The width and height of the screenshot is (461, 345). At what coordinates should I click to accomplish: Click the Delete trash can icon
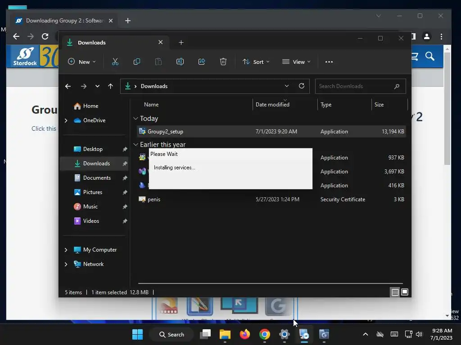223,62
